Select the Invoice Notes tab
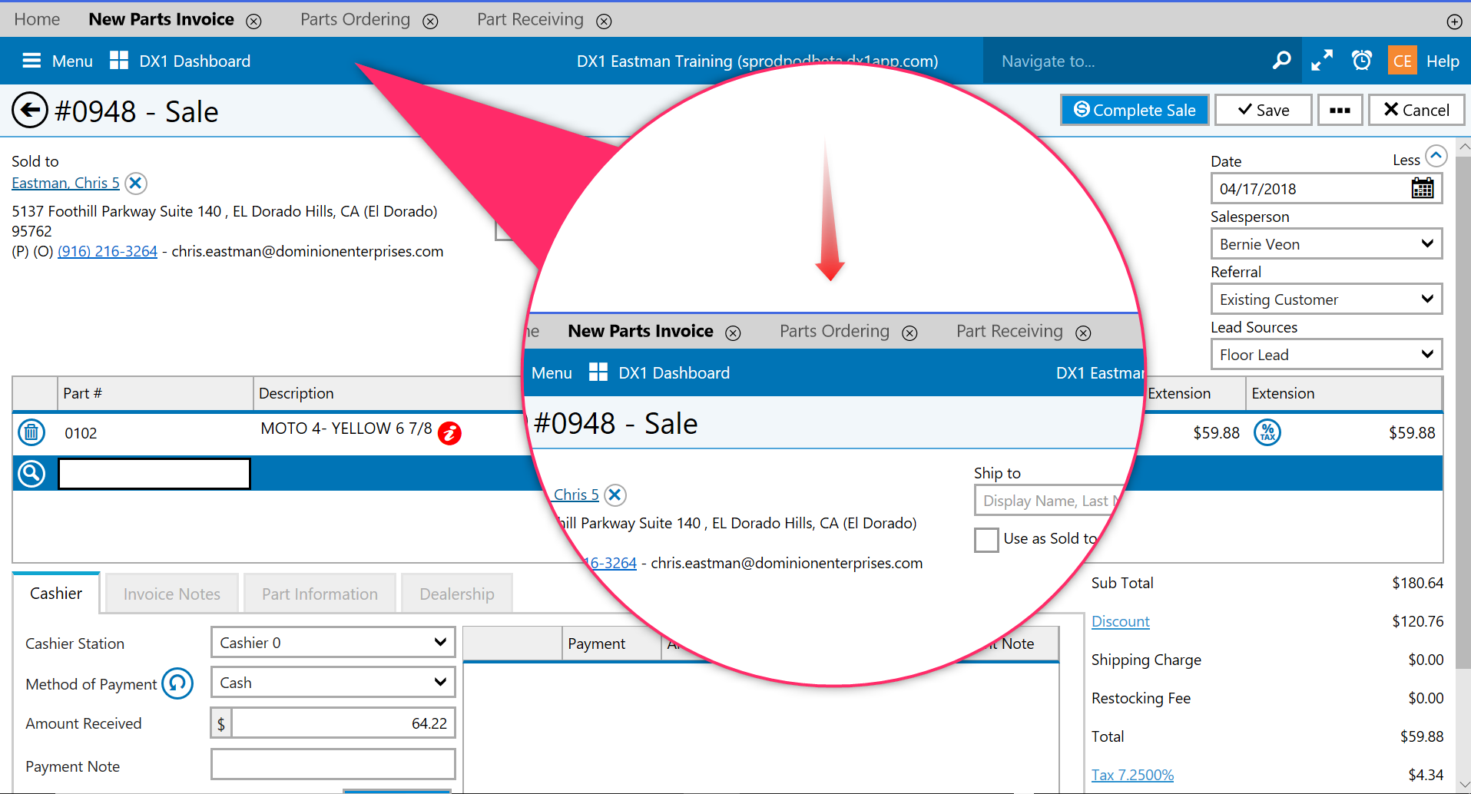Viewport: 1471px width, 794px height. pyautogui.click(x=171, y=594)
